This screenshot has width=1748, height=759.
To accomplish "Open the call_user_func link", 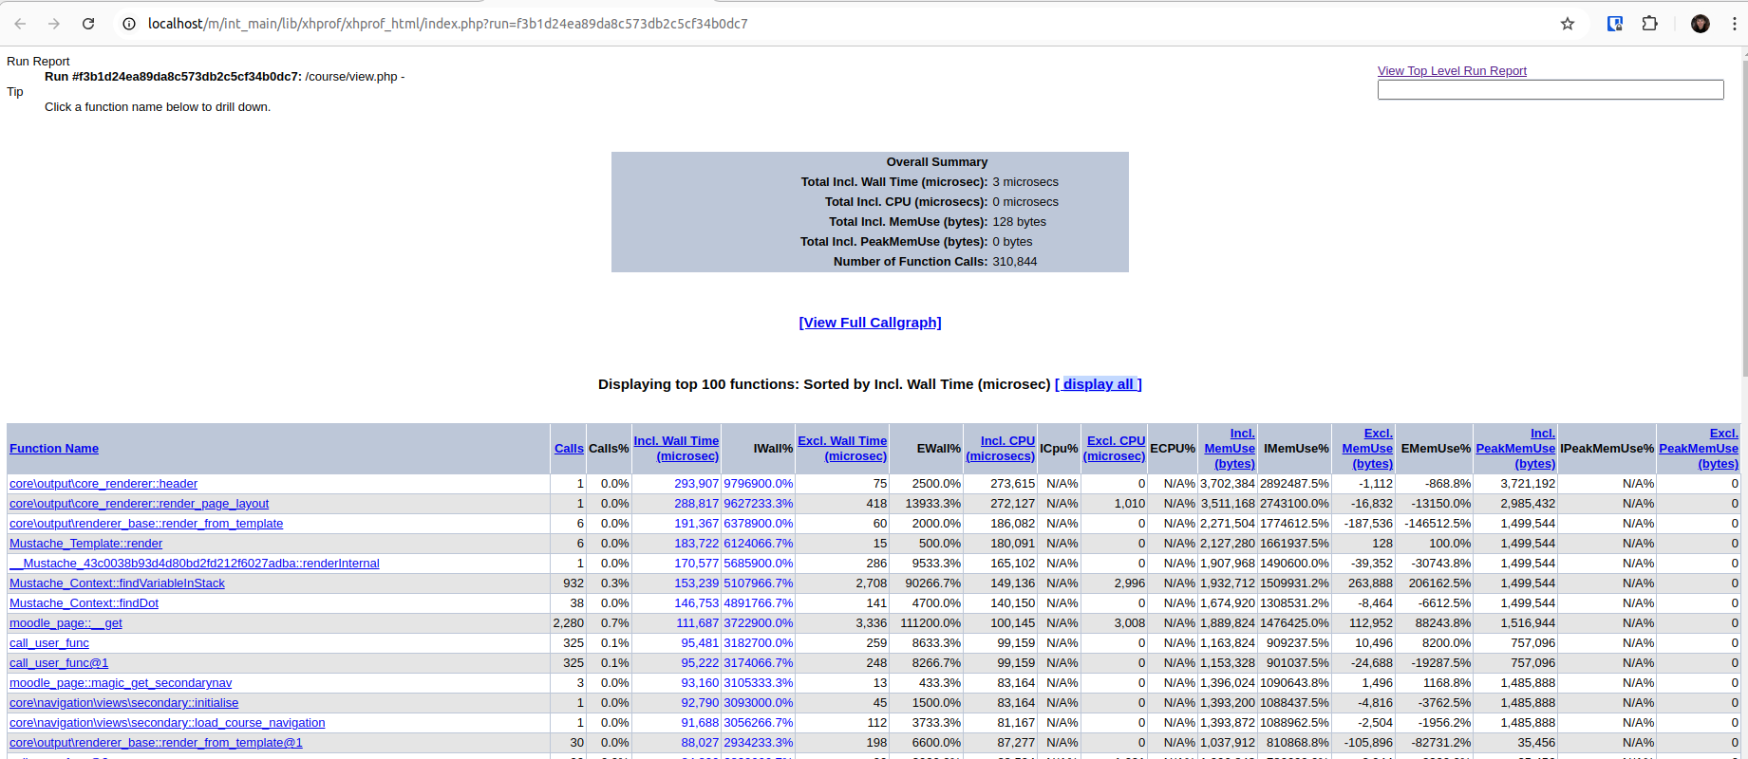I will click(x=49, y=643).
